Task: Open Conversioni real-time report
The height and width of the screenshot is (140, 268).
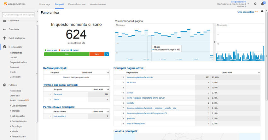Action: [15, 77]
